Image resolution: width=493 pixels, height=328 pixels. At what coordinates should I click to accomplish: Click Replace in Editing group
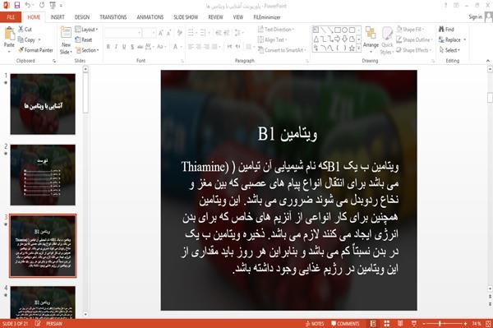tap(453, 39)
